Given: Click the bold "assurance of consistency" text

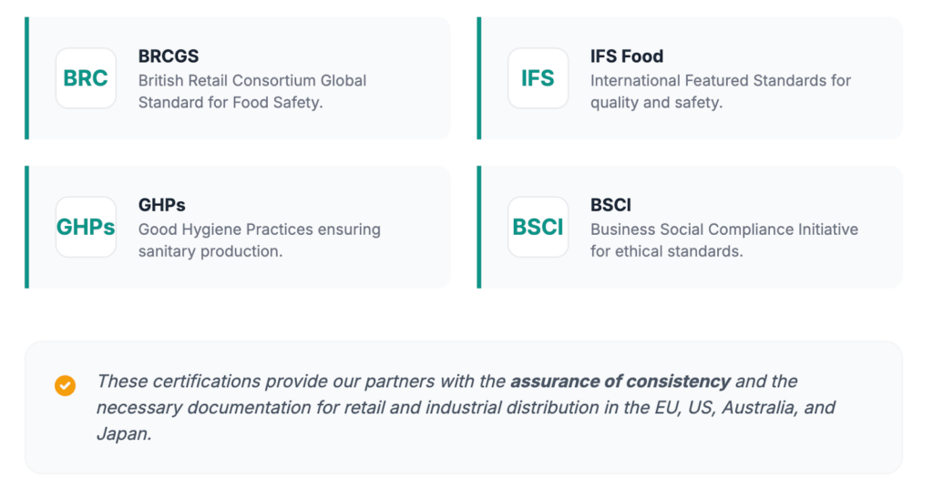Looking at the screenshot, I should [x=620, y=381].
